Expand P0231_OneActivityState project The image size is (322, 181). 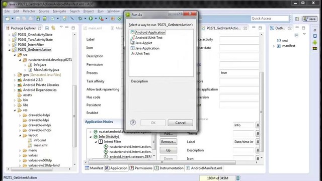click(9, 35)
